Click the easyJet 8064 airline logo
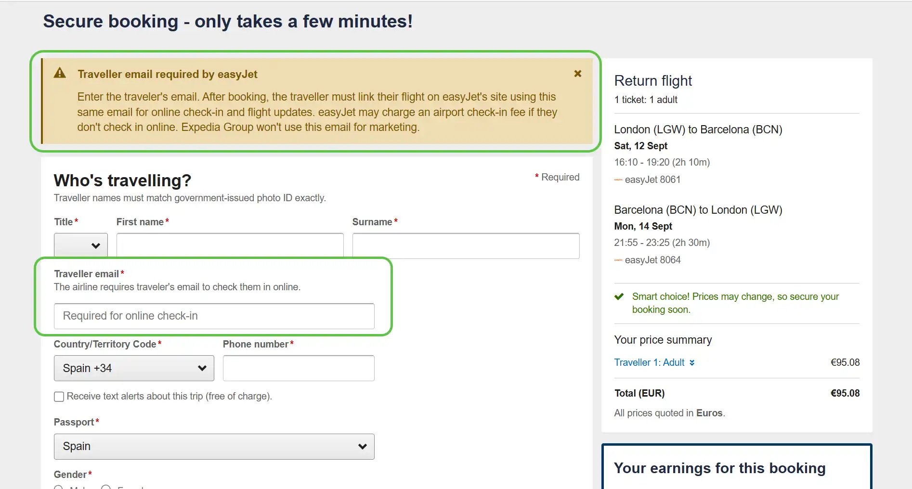The height and width of the screenshot is (489, 912). point(618,260)
